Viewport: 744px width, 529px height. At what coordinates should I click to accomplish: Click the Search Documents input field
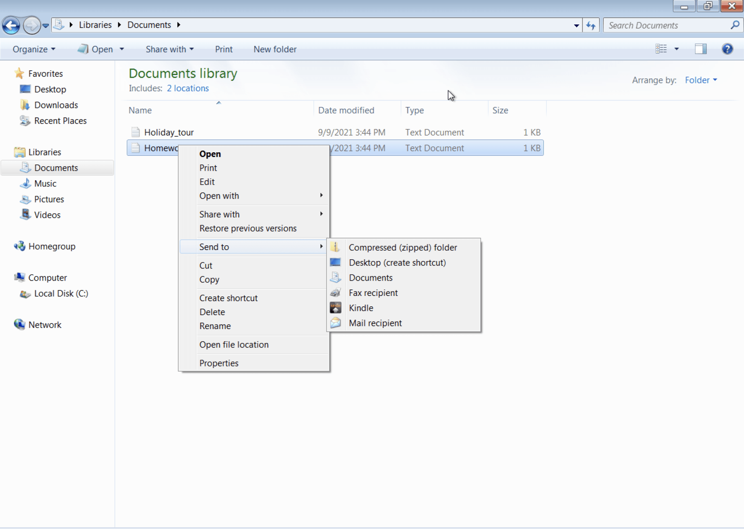(667, 25)
